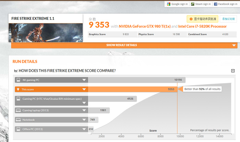Click the Facebook logo icon
Image resolution: width=240 pixels, height=142 pixels.
pos(216,4)
